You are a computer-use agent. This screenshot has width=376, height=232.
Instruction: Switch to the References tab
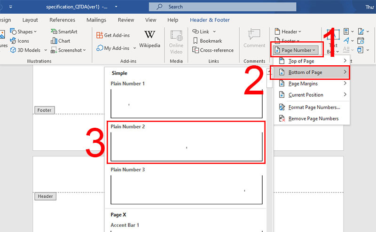63,20
